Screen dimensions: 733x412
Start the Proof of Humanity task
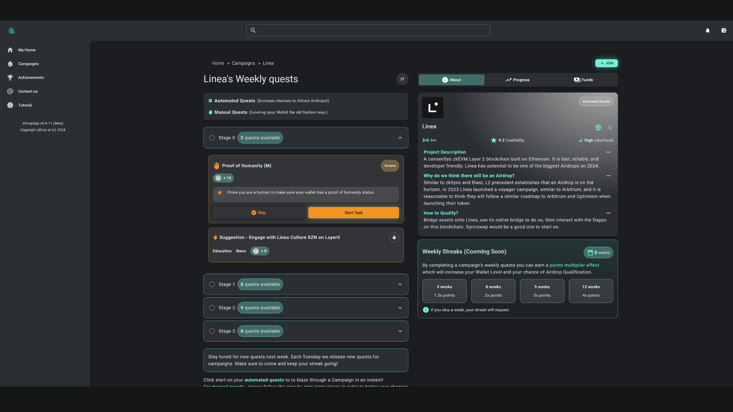[x=353, y=212]
